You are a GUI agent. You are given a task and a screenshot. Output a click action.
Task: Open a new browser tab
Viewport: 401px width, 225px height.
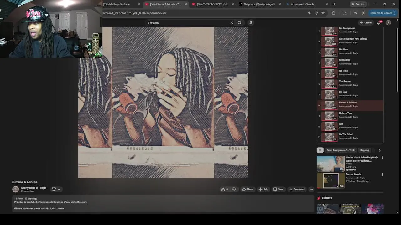point(334,4)
